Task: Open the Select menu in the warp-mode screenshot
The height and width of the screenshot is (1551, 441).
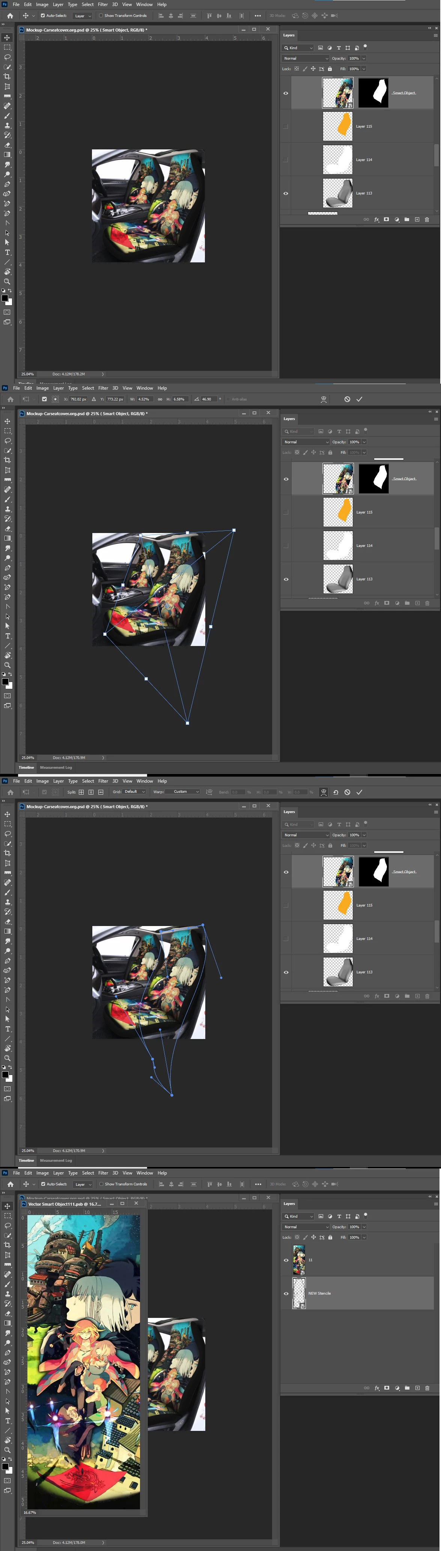Action: pyautogui.click(x=88, y=781)
